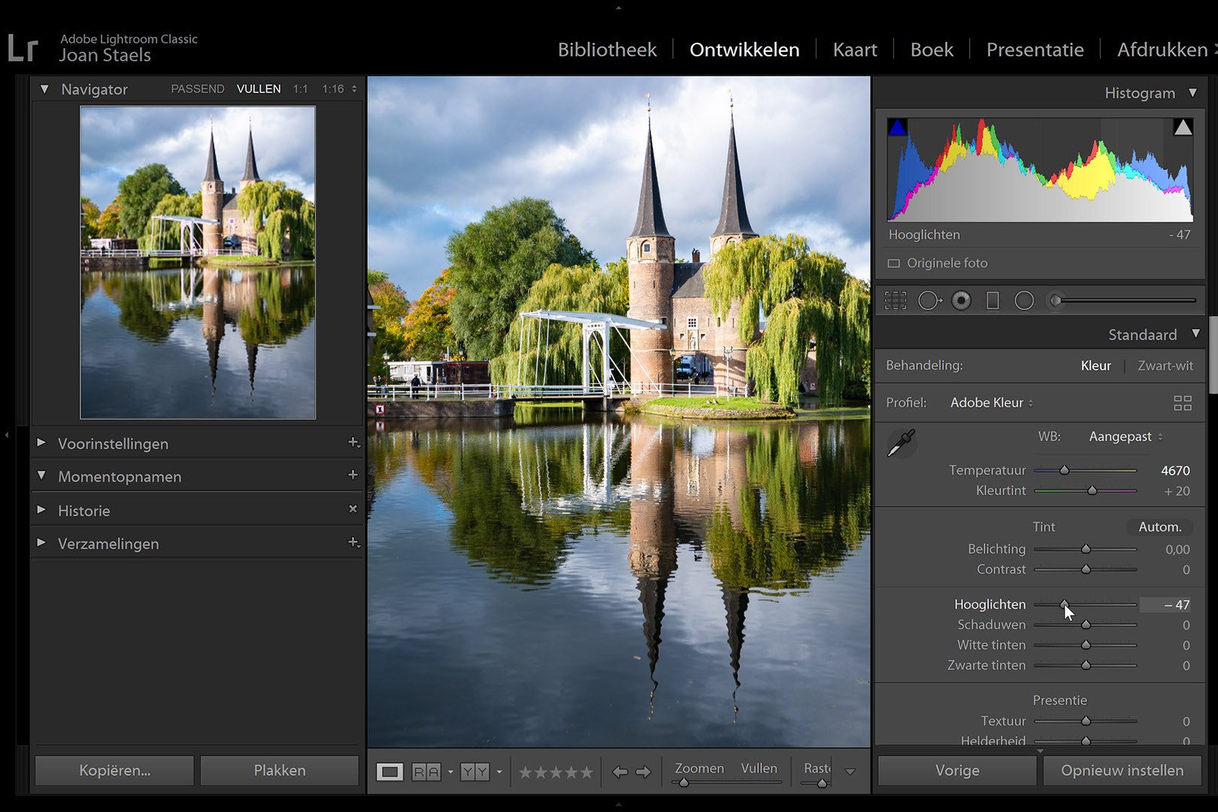
Task: Select the Red eye correction tool
Action: [961, 301]
